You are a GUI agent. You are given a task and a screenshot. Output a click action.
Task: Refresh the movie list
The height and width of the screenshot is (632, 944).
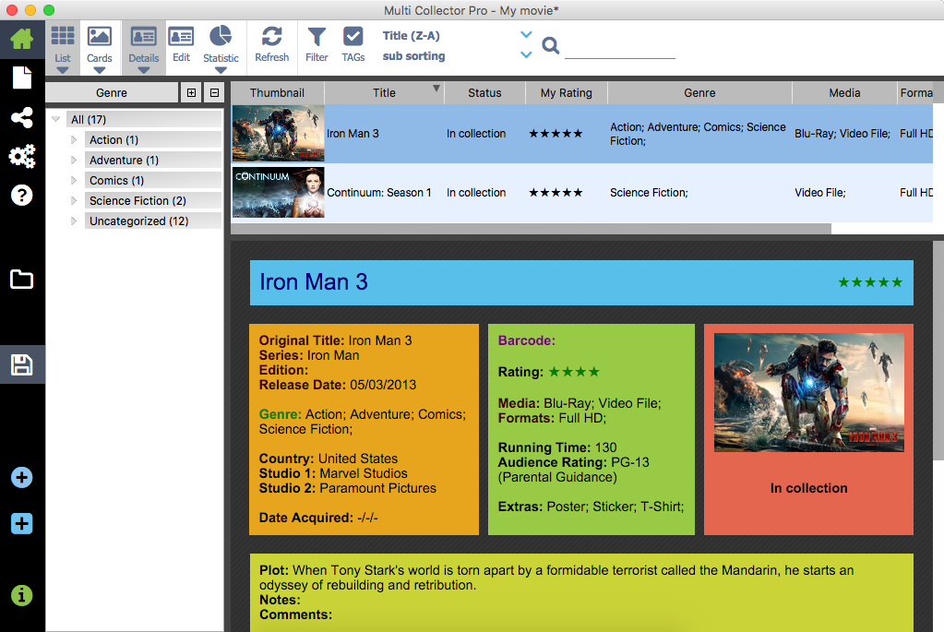pyautogui.click(x=271, y=44)
